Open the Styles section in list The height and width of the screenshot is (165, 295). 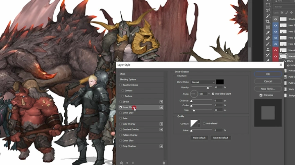point(141,74)
